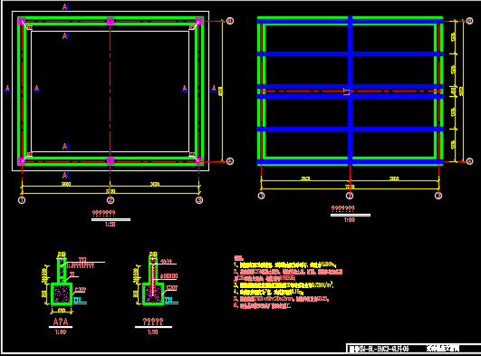
Task: Click note line 1 in the notes block
Action: pyautogui.click(x=285, y=265)
